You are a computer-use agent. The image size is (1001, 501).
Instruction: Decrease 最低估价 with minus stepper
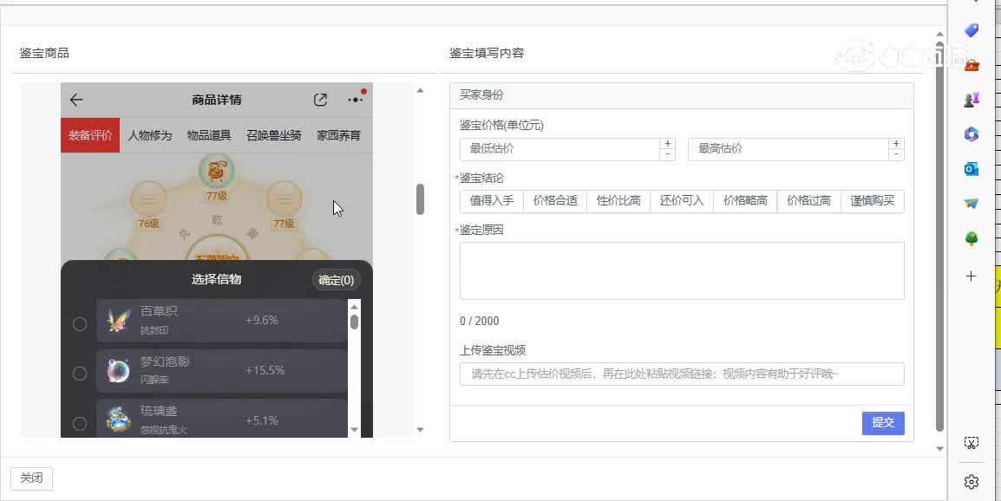point(668,154)
